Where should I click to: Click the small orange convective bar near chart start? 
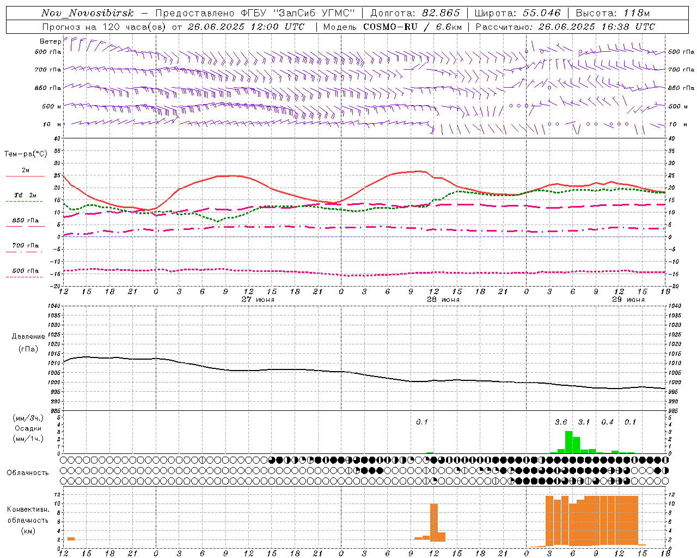[71, 539]
